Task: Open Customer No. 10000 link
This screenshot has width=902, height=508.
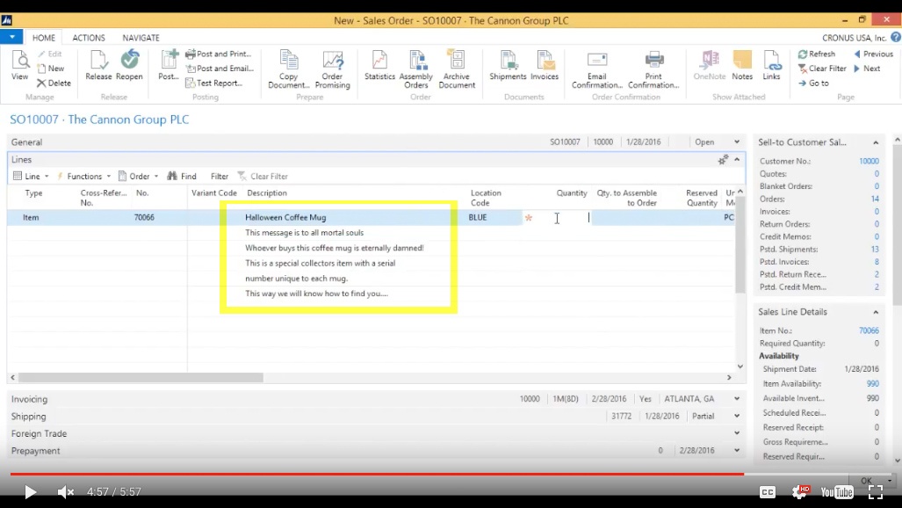Action: 869,161
